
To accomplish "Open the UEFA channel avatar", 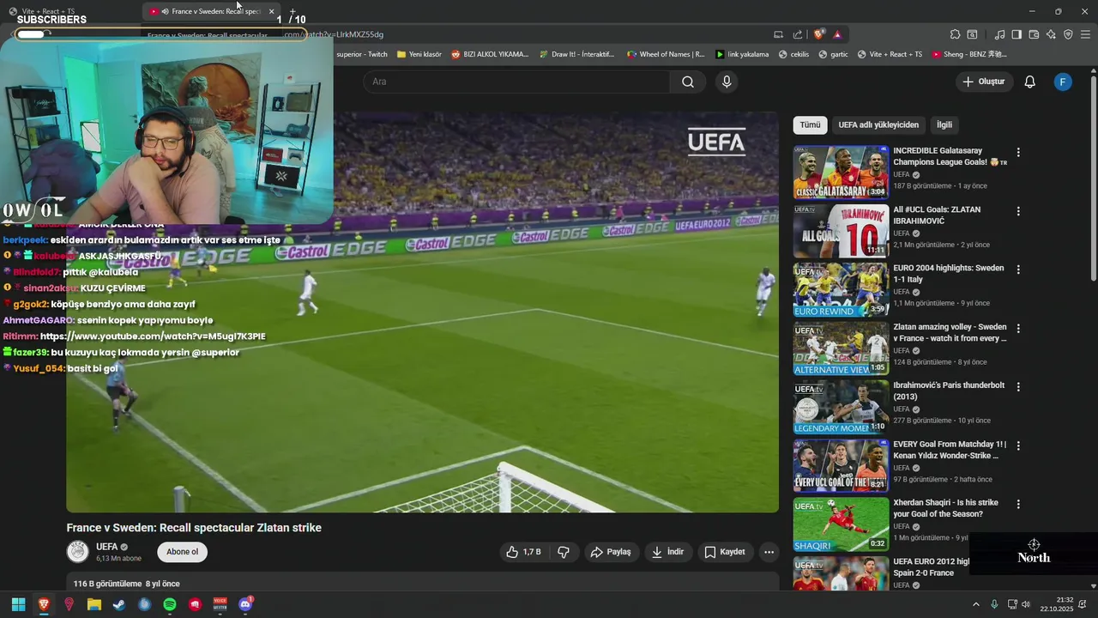I will 78,552.
